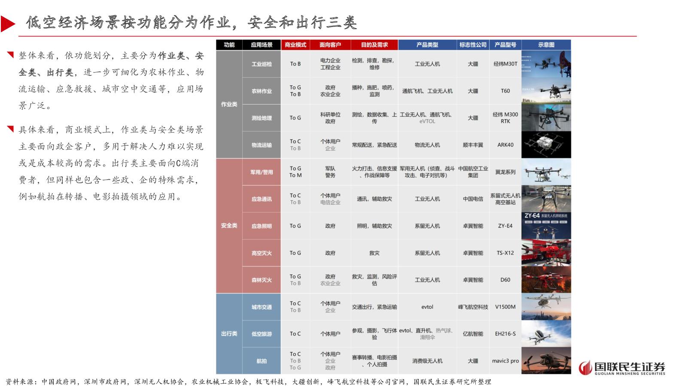Select the 系留式无人机高空基站 row image

[x=546, y=199]
